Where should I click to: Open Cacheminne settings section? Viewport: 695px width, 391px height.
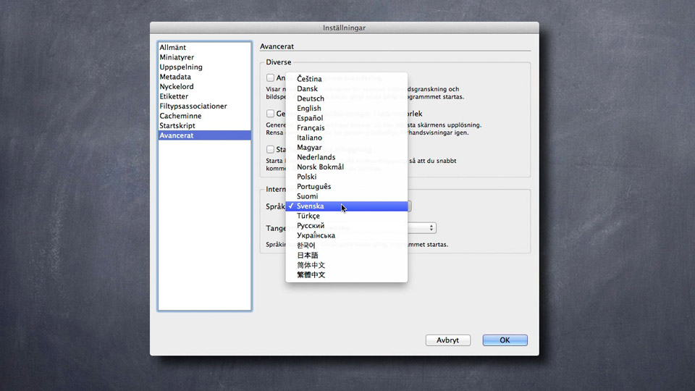click(180, 116)
